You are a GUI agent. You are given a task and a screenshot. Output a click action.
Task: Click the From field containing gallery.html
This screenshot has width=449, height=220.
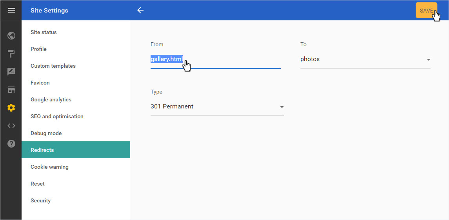(x=216, y=60)
